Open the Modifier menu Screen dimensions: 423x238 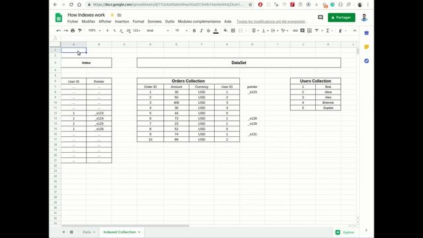[88, 22]
